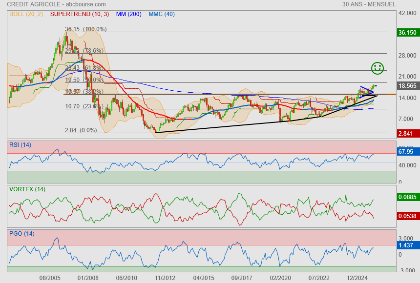
Task: Click the red 2.841 low price tag
Action: tap(406, 134)
